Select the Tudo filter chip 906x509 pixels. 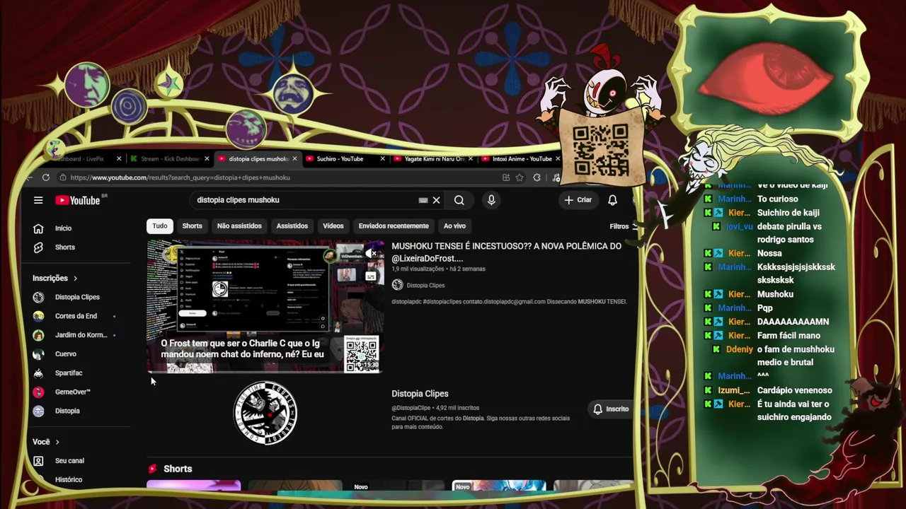pyautogui.click(x=160, y=226)
